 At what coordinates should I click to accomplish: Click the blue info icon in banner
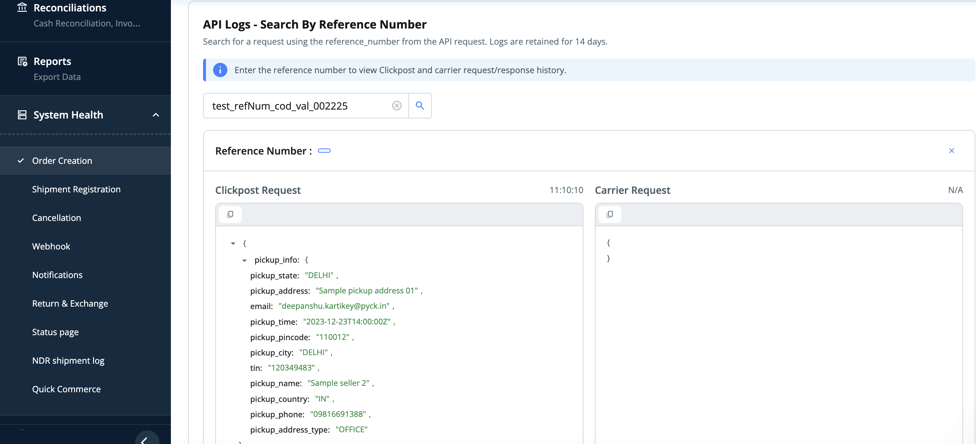[x=220, y=70]
